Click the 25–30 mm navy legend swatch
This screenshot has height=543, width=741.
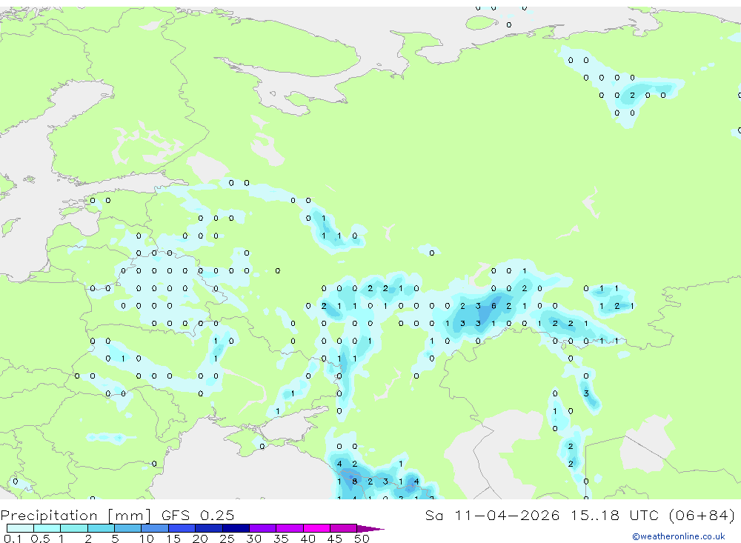click(x=236, y=528)
